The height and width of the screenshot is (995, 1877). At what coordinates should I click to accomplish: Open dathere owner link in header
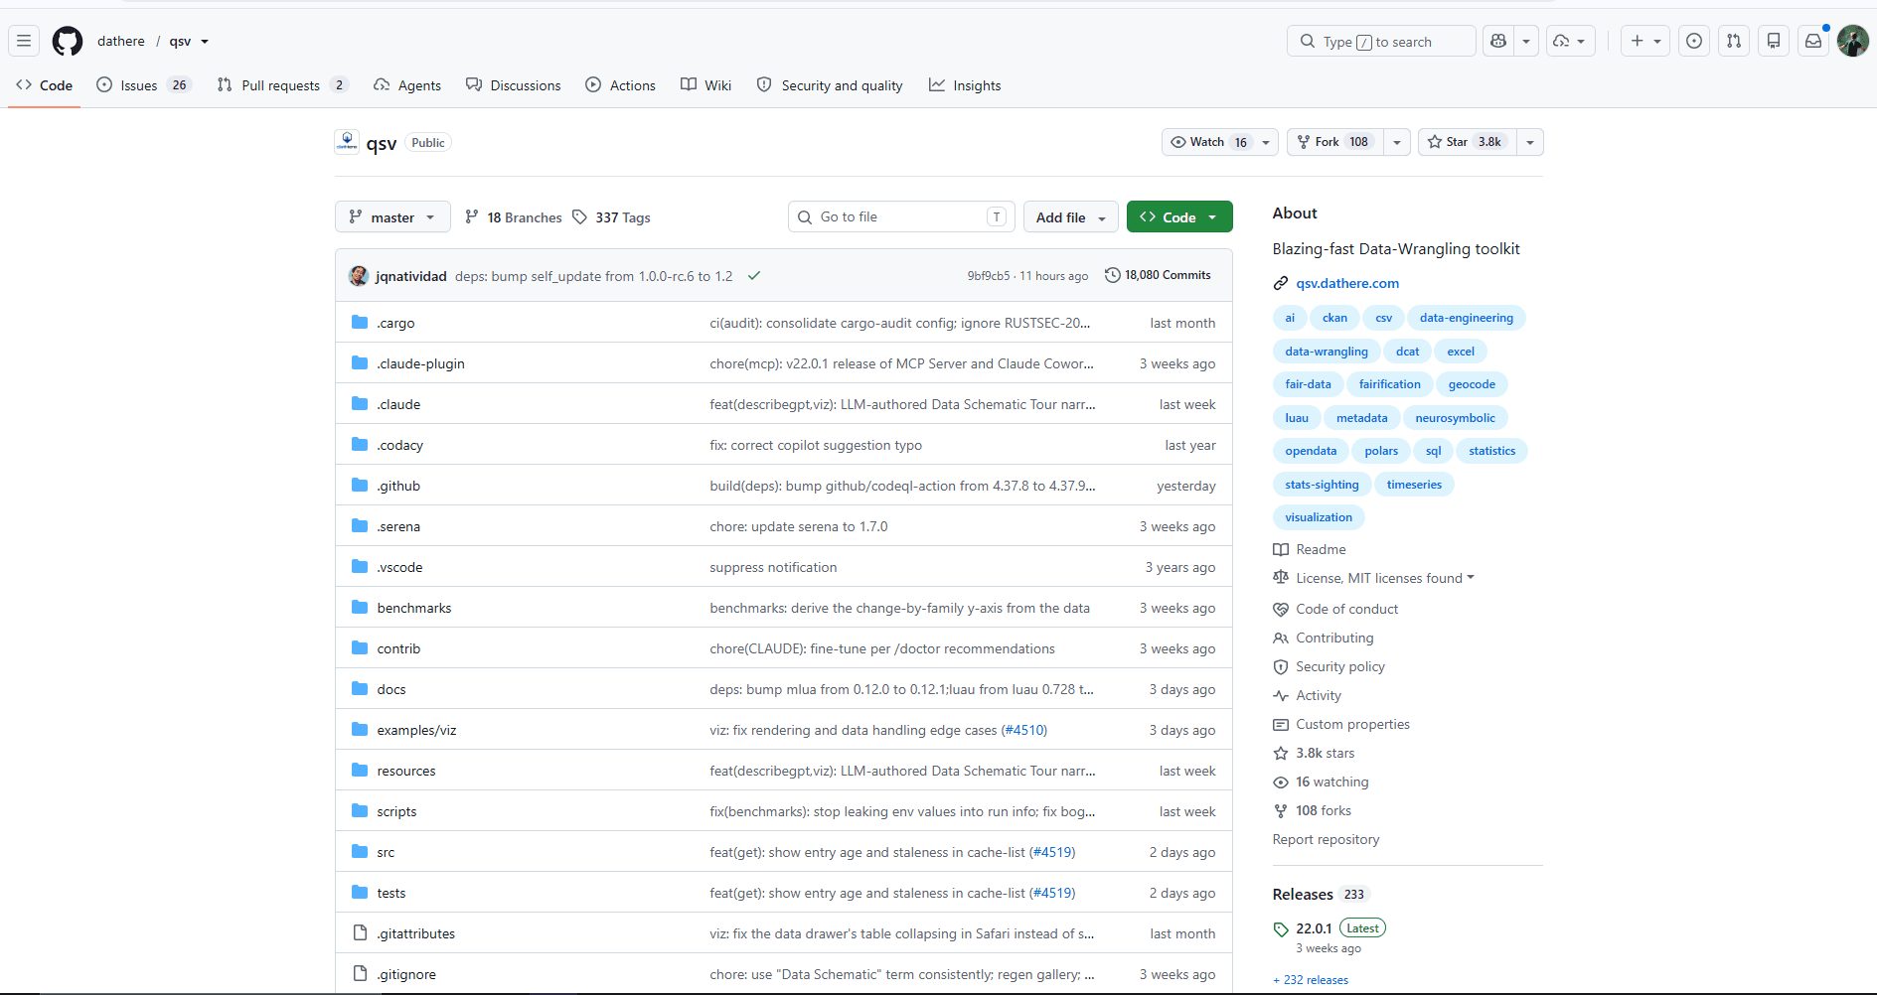121,41
